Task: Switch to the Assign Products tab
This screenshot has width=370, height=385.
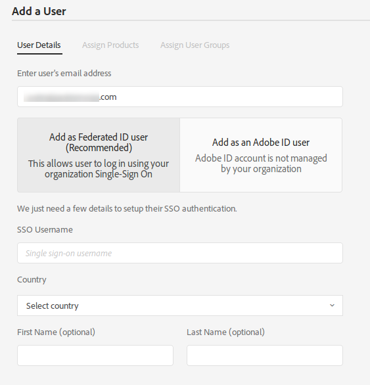Action: [x=110, y=45]
